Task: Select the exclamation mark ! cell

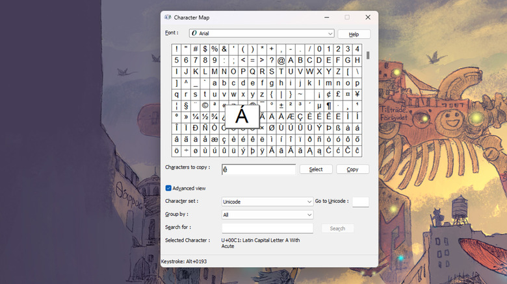Action: (177, 49)
